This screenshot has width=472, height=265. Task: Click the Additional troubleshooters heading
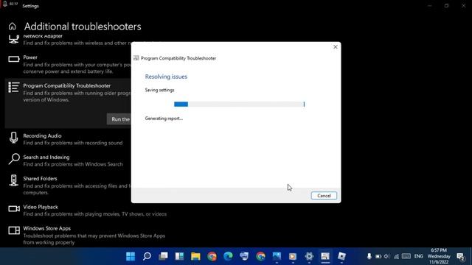point(83,26)
